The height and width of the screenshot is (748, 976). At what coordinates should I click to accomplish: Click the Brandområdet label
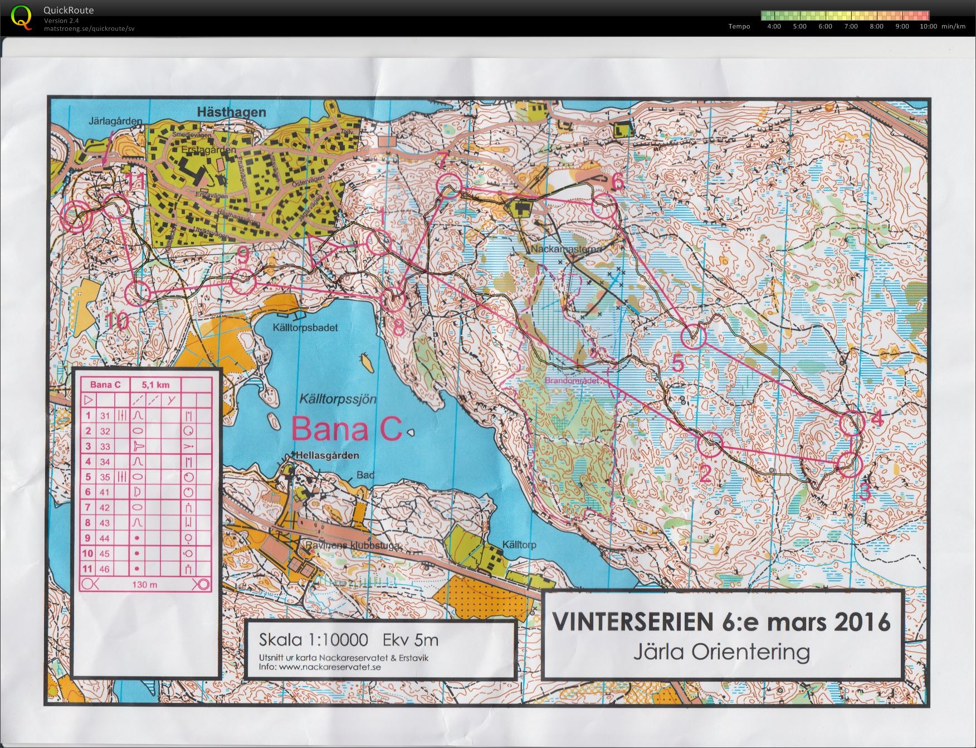(572, 380)
